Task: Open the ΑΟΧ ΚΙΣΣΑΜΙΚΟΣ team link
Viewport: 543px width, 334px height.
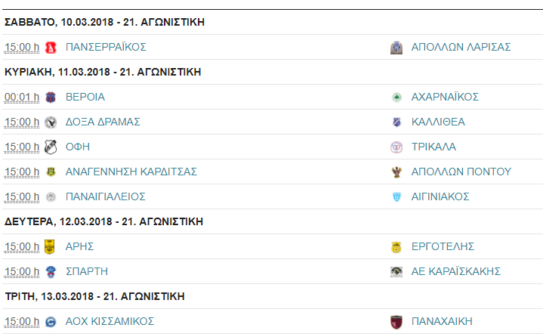Action: (110, 321)
